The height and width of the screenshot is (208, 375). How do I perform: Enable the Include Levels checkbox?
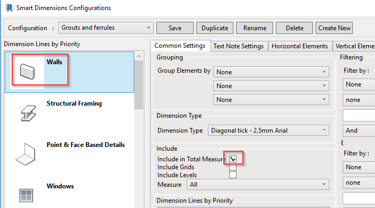point(233,175)
